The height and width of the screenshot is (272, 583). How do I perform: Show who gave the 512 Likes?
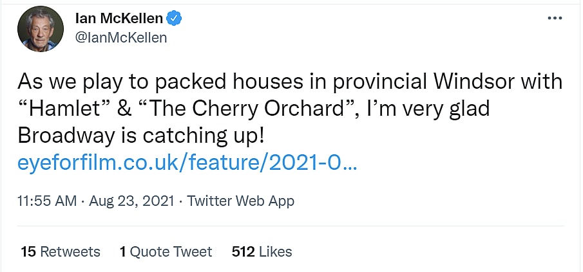click(x=262, y=251)
